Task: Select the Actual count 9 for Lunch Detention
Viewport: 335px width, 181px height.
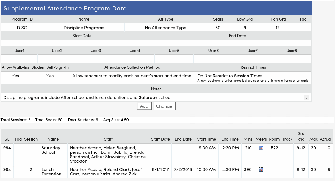Action: [329, 169]
